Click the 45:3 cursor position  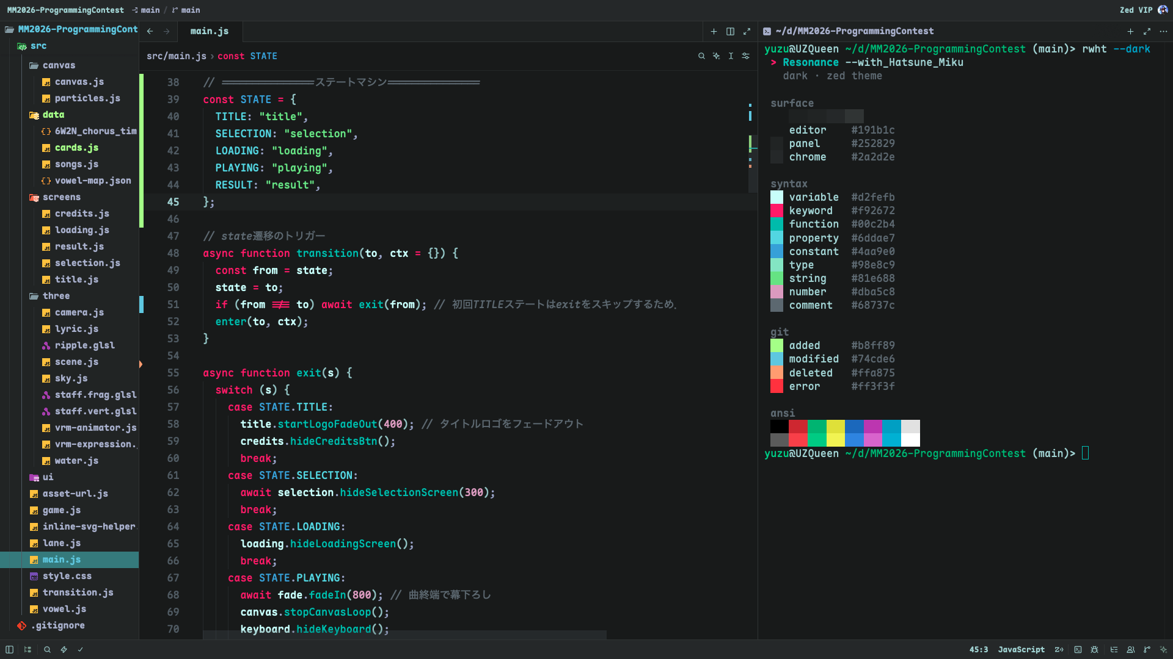pos(978,650)
